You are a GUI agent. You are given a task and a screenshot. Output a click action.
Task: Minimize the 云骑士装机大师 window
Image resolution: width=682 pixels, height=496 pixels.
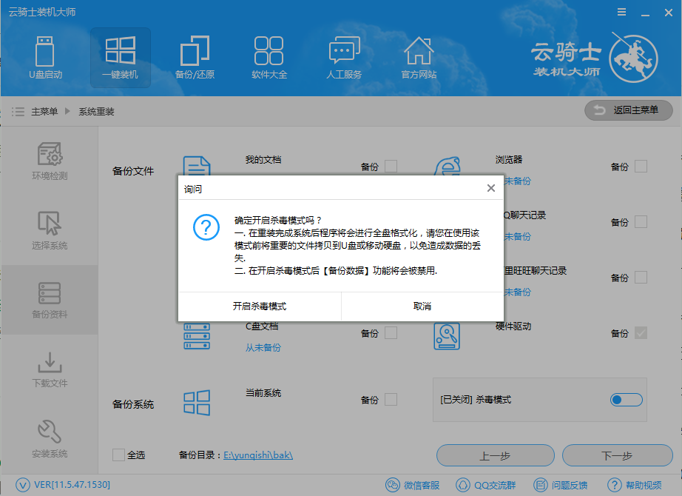click(646, 13)
